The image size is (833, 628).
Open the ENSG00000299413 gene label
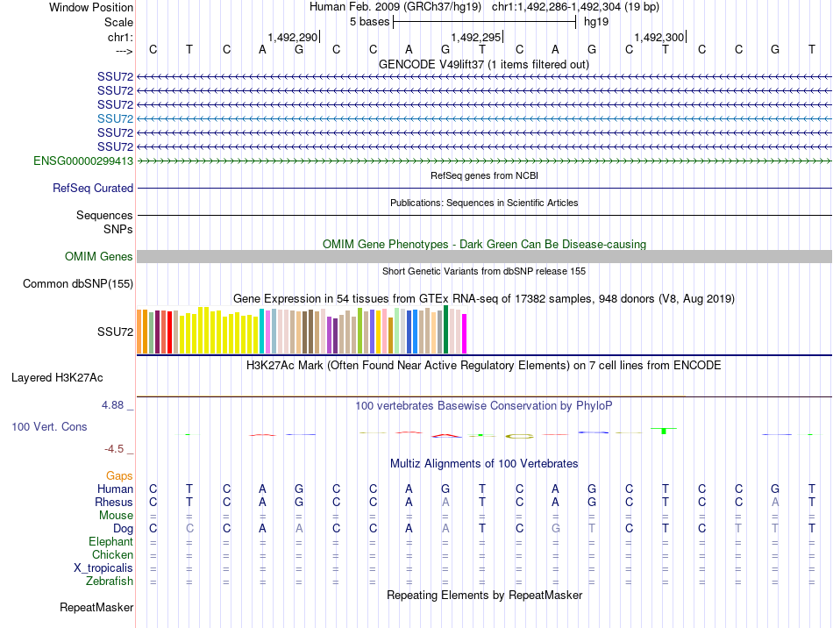click(x=83, y=161)
